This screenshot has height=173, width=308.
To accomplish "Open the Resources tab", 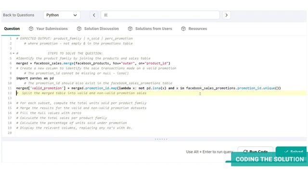I will [x=198, y=29].
